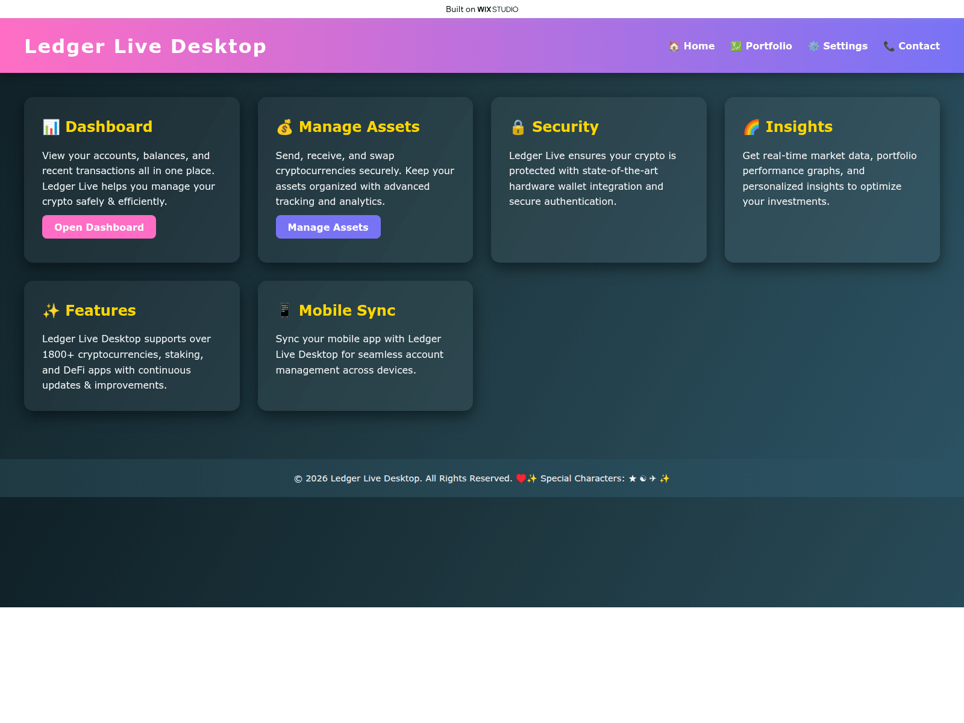Click the phone icon beside Contact
964x723 pixels.
[x=889, y=46]
